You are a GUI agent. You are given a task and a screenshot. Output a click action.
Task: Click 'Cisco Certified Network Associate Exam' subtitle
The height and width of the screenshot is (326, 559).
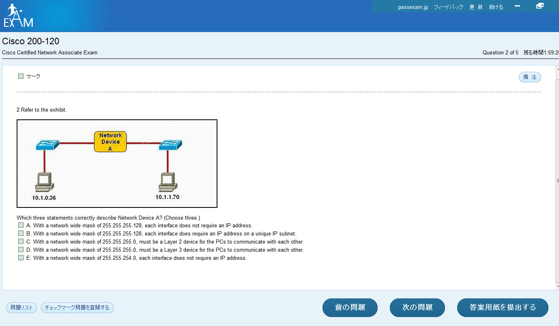49,53
